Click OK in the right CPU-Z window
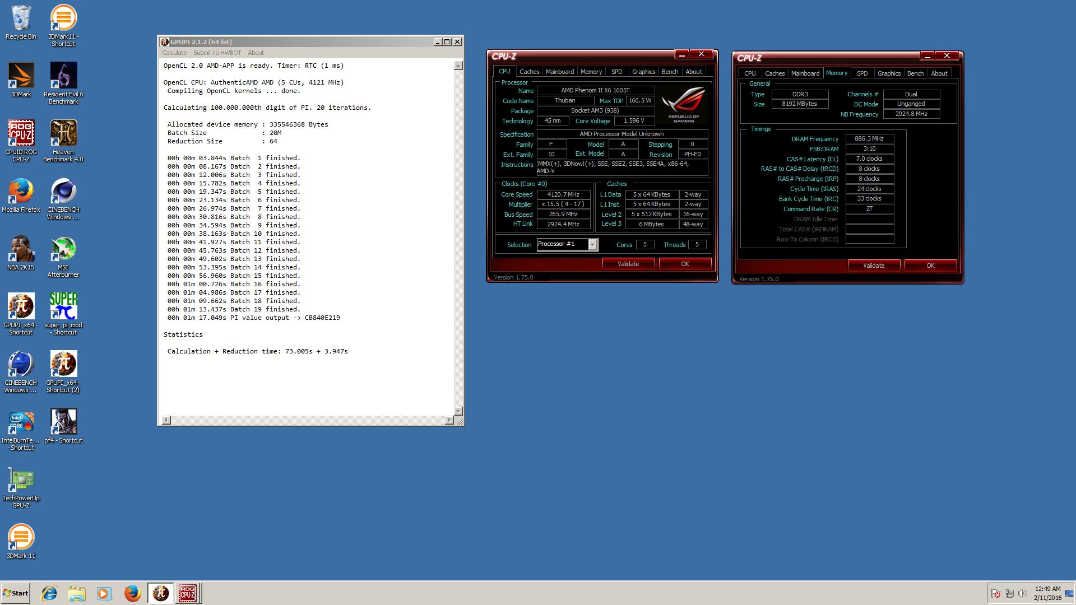 pos(930,266)
